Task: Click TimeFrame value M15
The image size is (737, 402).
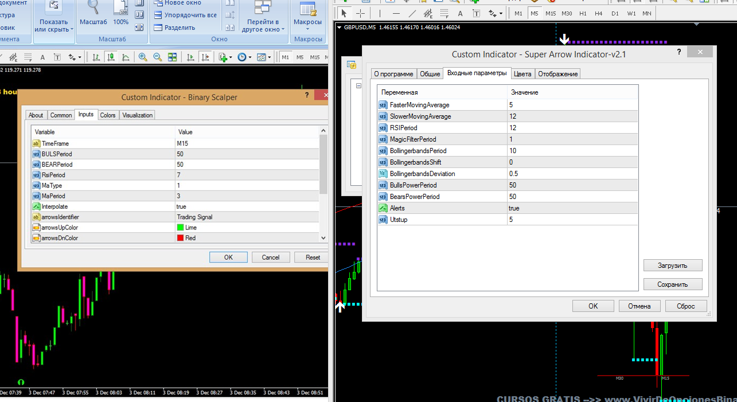Action: 247,143
